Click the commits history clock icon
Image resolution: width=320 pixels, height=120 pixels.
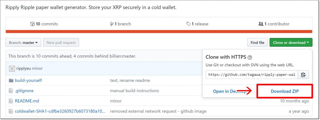click(x=32, y=24)
